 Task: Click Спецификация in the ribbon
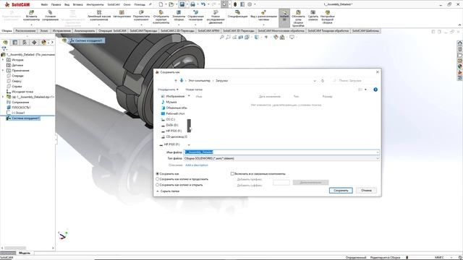click(x=237, y=14)
